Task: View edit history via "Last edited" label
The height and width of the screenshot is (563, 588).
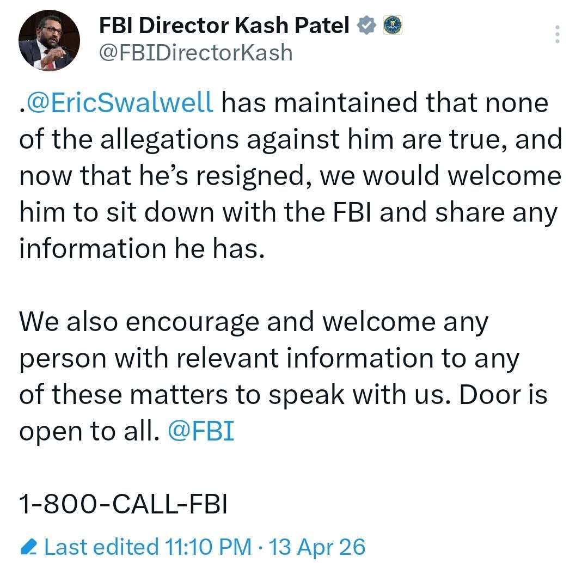Action: (x=101, y=547)
